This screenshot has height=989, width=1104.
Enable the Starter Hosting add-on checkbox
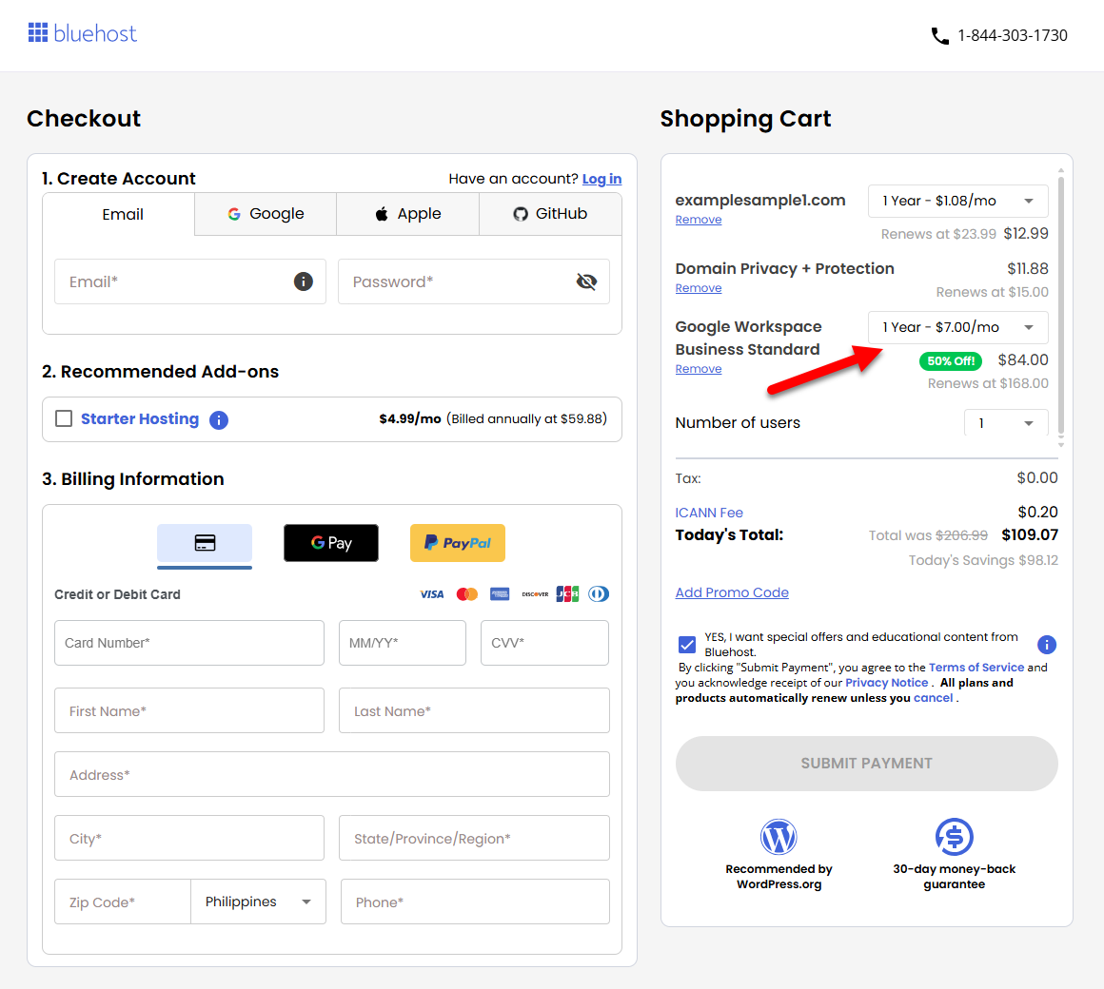(x=64, y=418)
